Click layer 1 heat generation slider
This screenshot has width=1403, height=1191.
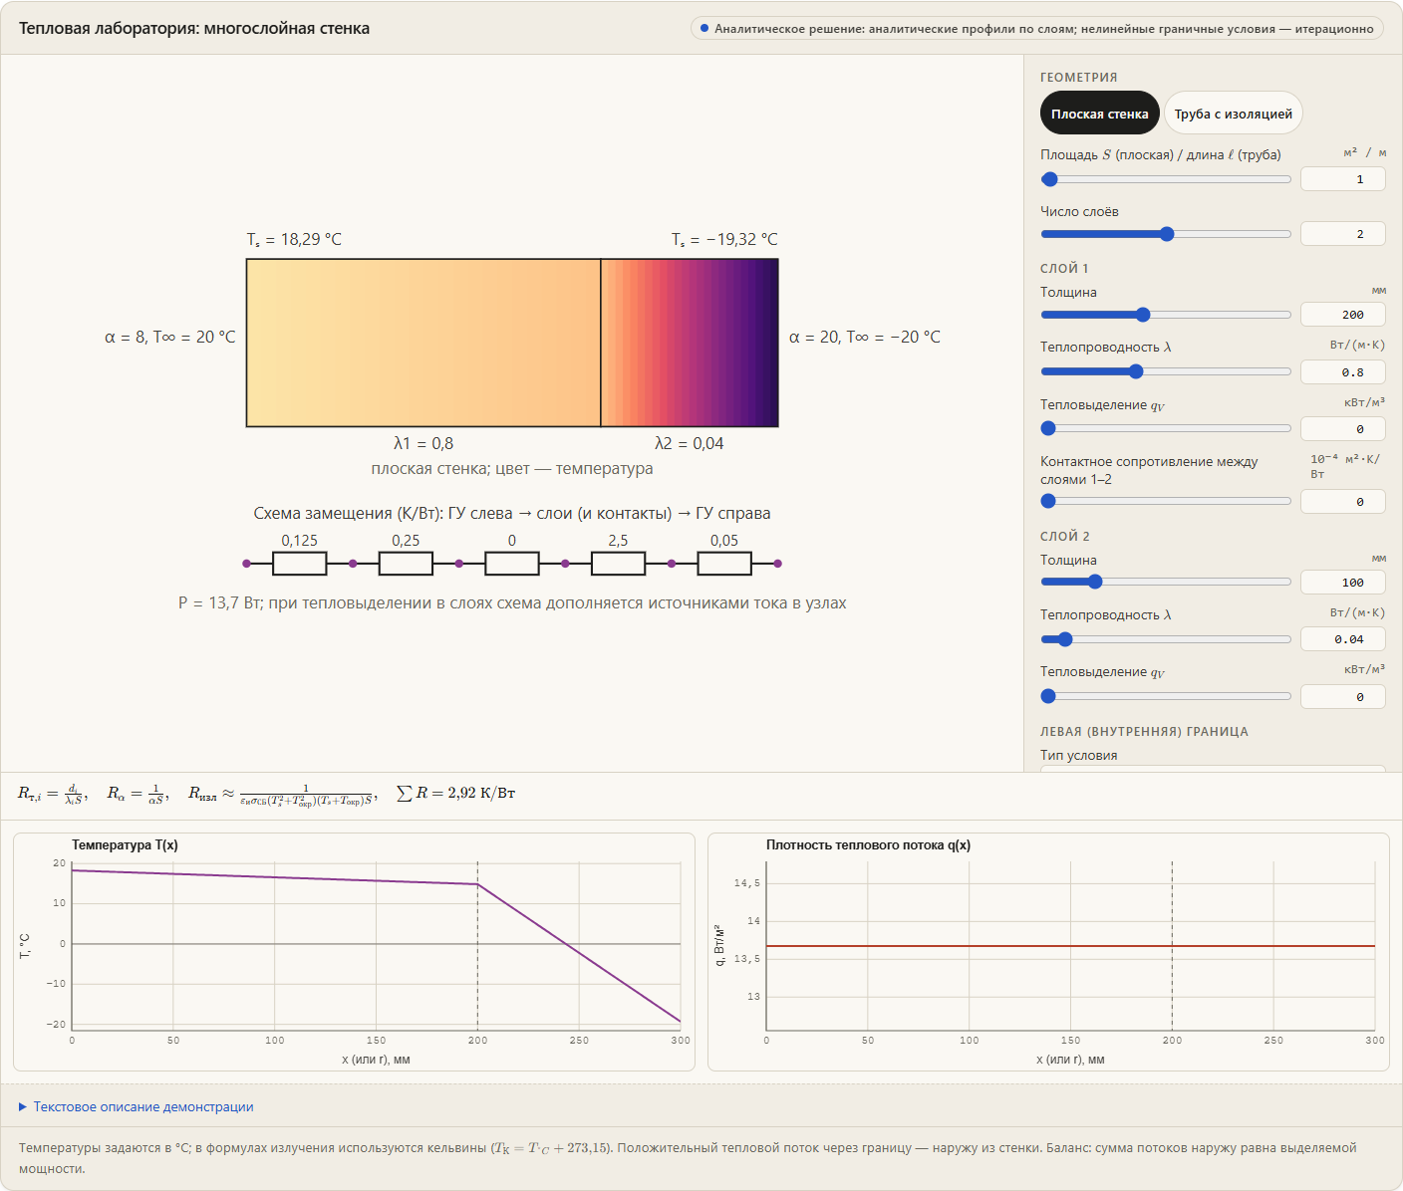tap(1166, 428)
